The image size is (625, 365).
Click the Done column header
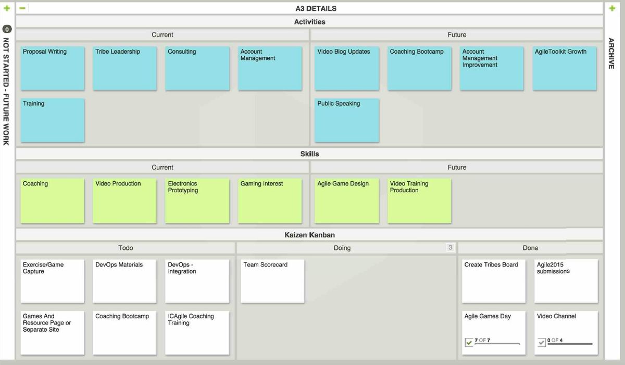tap(530, 248)
